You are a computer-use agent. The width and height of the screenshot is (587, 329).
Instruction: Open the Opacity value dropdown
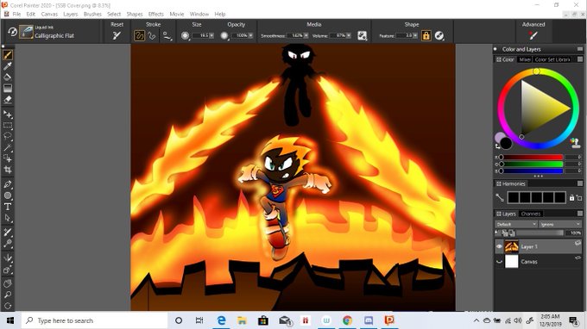click(250, 35)
